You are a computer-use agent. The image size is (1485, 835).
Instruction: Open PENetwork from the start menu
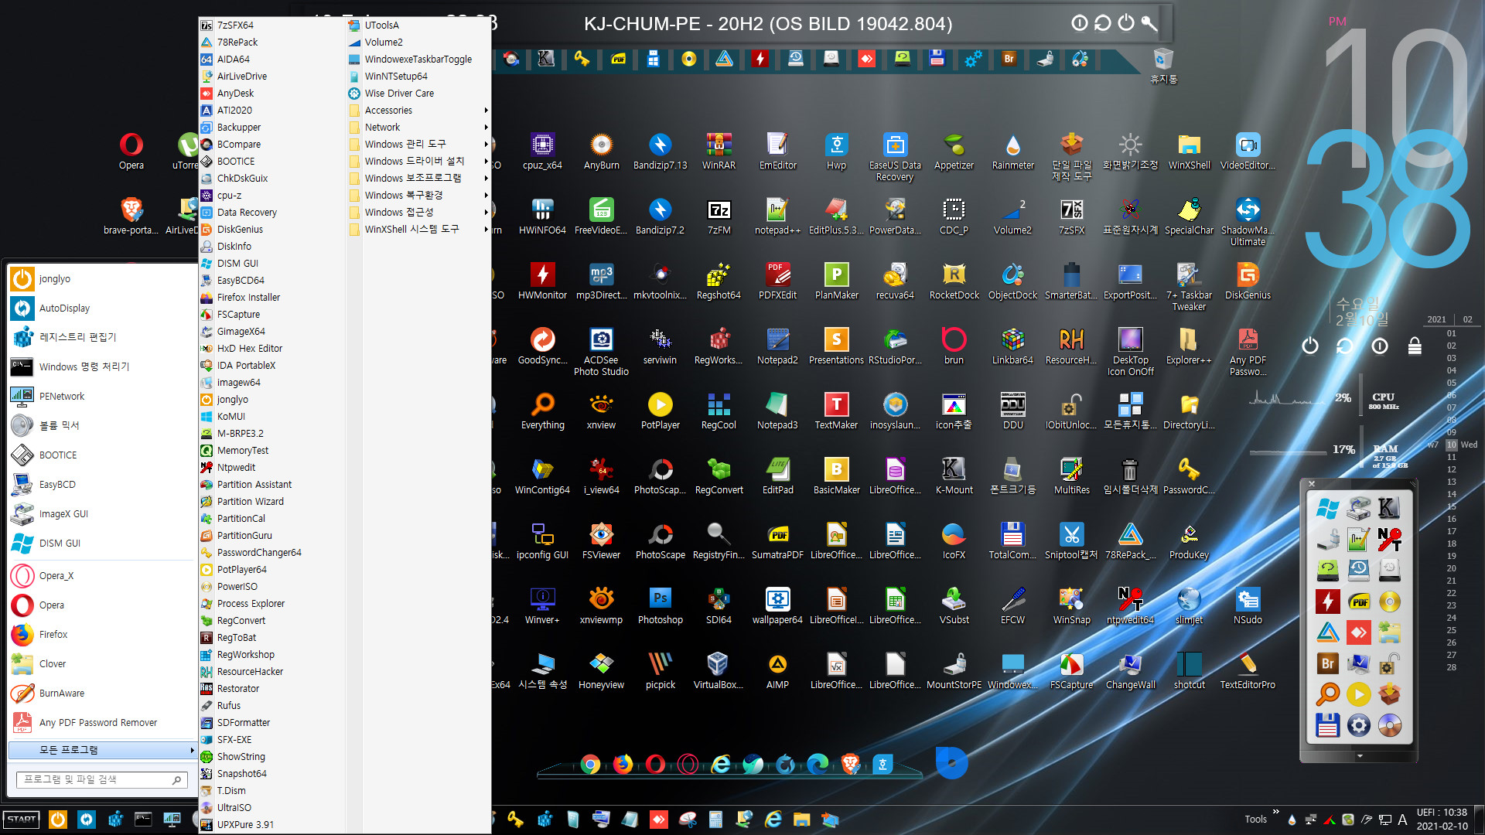[x=102, y=397]
